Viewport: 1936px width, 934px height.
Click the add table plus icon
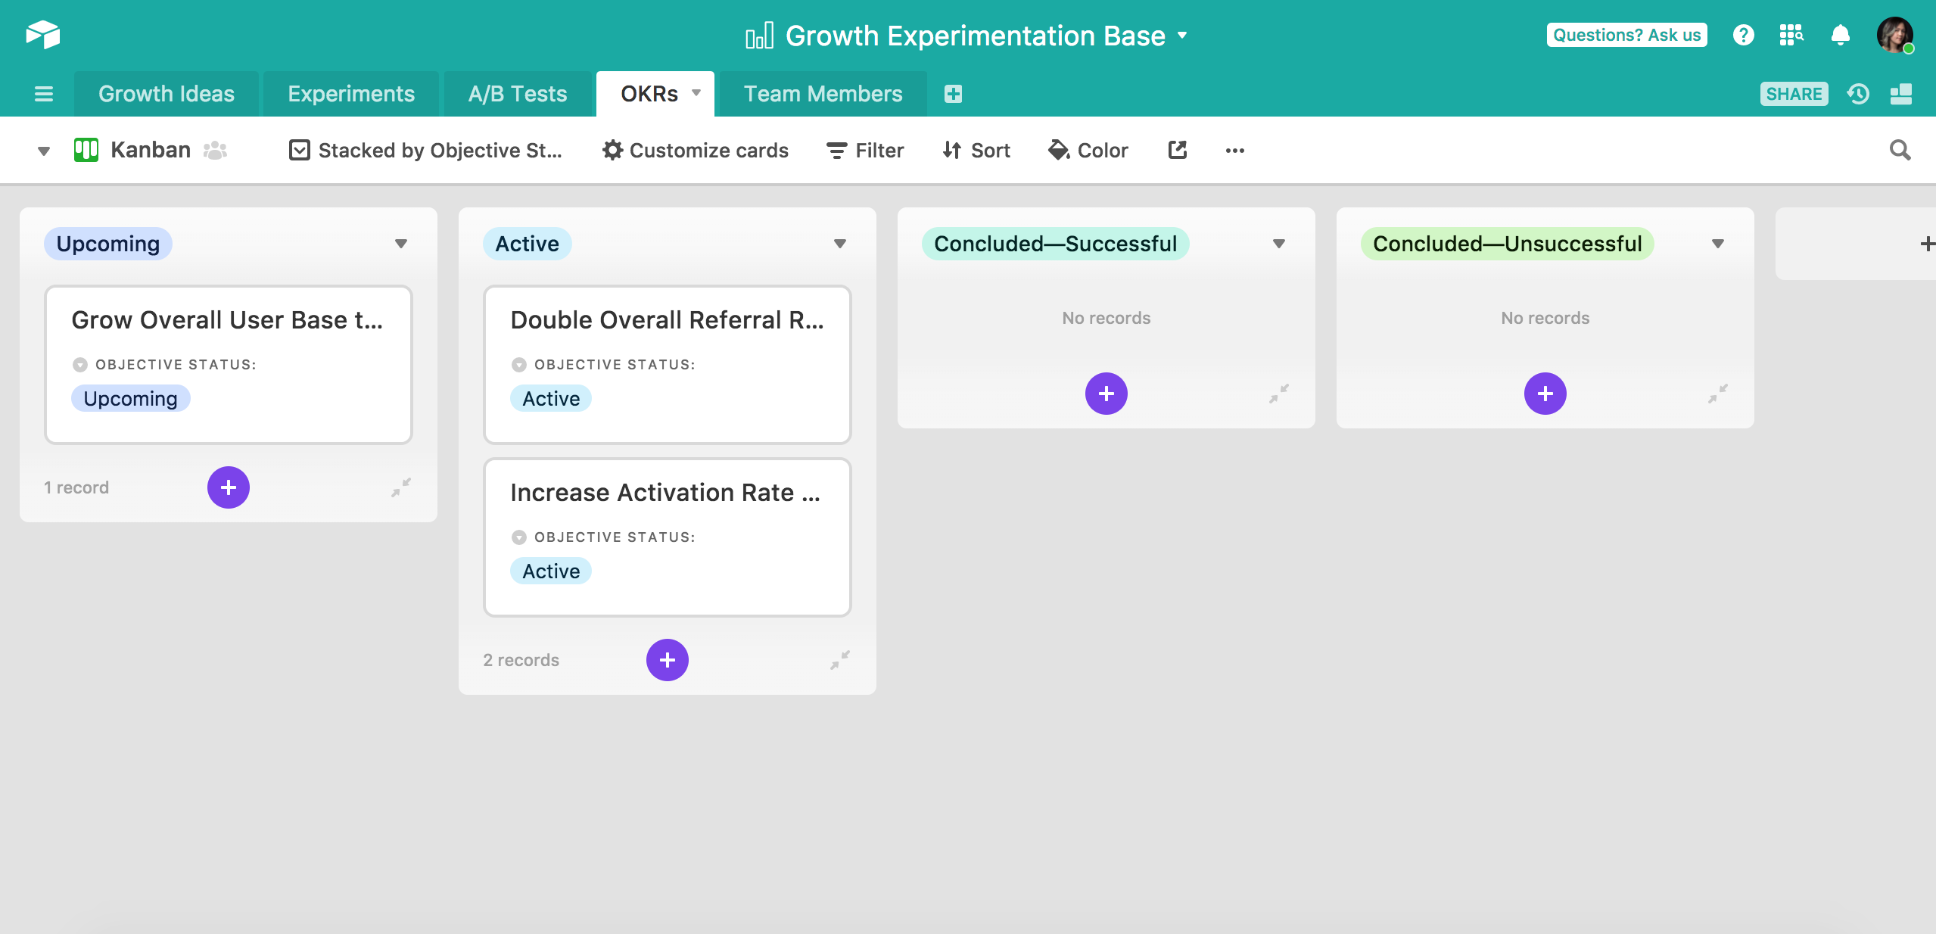tap(953, 94)
